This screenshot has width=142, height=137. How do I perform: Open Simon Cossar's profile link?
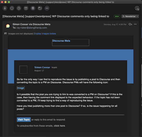click(x=42, y=67)
